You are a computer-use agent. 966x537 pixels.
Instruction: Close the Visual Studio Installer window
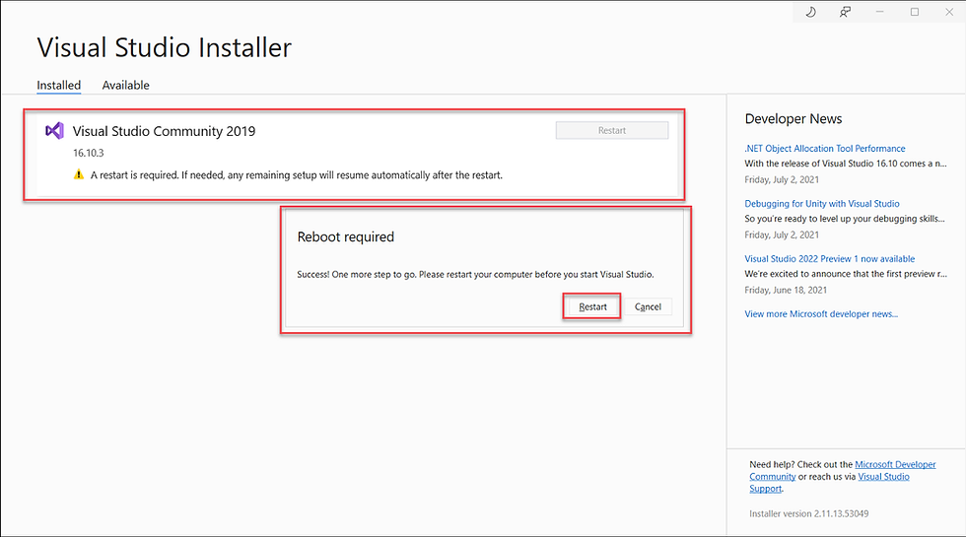tap(949, 12)
